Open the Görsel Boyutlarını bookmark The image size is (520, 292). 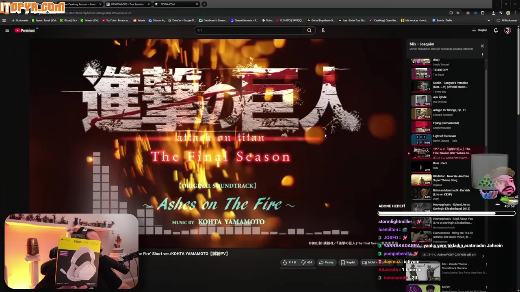click(321, 20)
